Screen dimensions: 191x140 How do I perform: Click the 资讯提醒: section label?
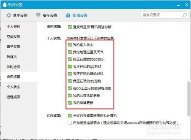coord(54,27)
